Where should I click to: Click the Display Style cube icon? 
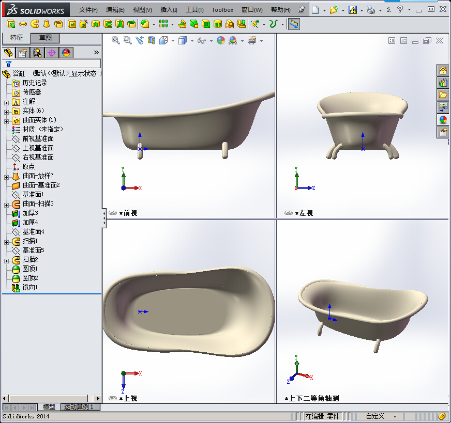[x=183, y=40]
